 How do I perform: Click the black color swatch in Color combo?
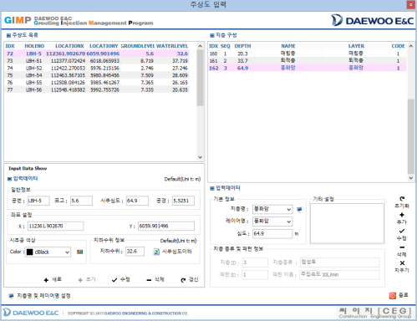point(30,252)
